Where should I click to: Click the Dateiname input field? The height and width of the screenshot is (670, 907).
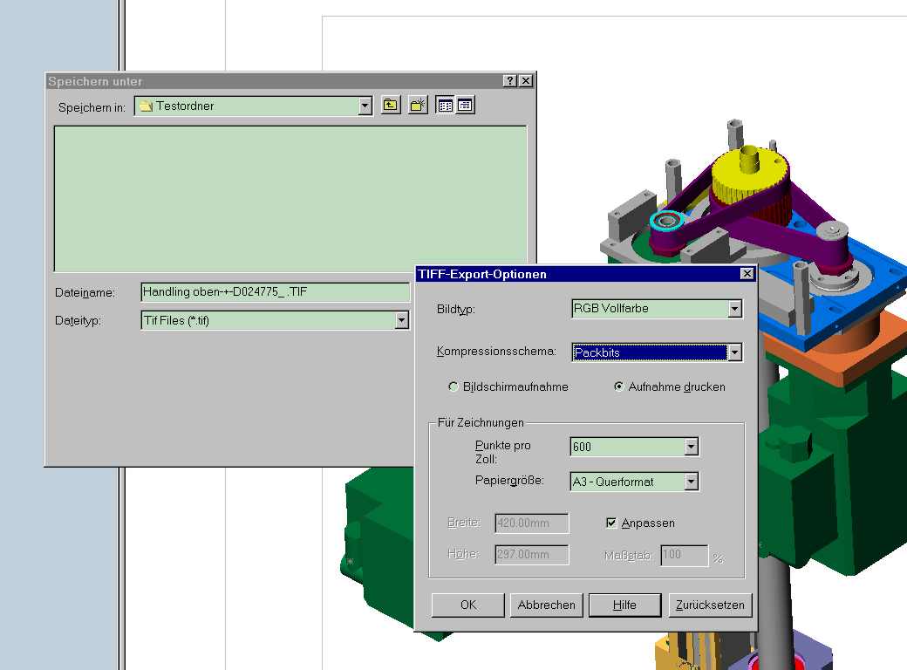coord(276,292)
